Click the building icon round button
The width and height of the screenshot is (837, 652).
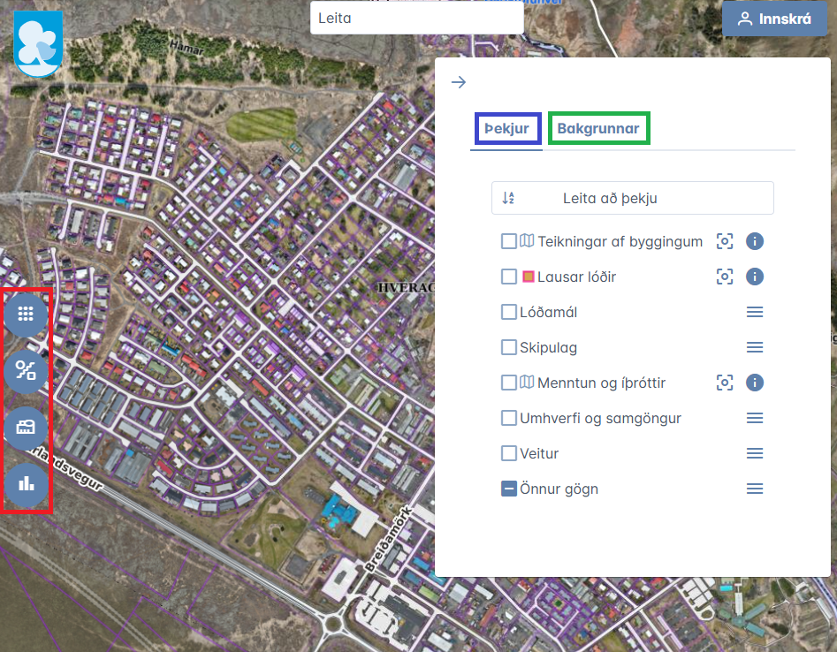pos(26,428)
